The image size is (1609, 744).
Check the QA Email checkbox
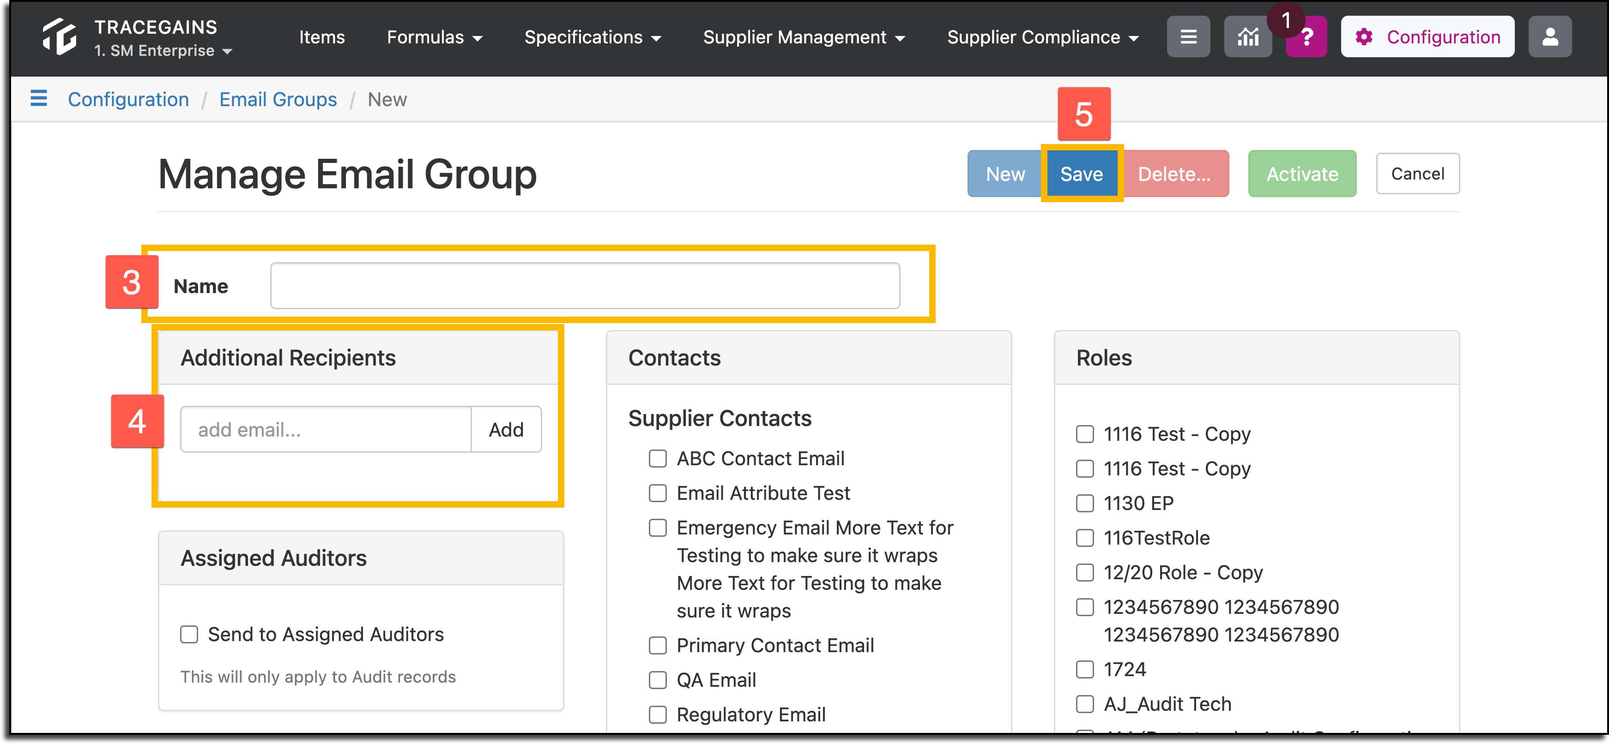(x=658, y=680)
